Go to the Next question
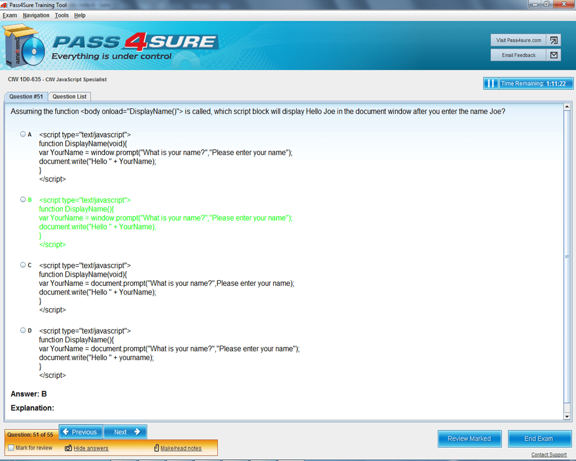Image resolution: width=576 pixels, height=461 pixels. [125, 432]
